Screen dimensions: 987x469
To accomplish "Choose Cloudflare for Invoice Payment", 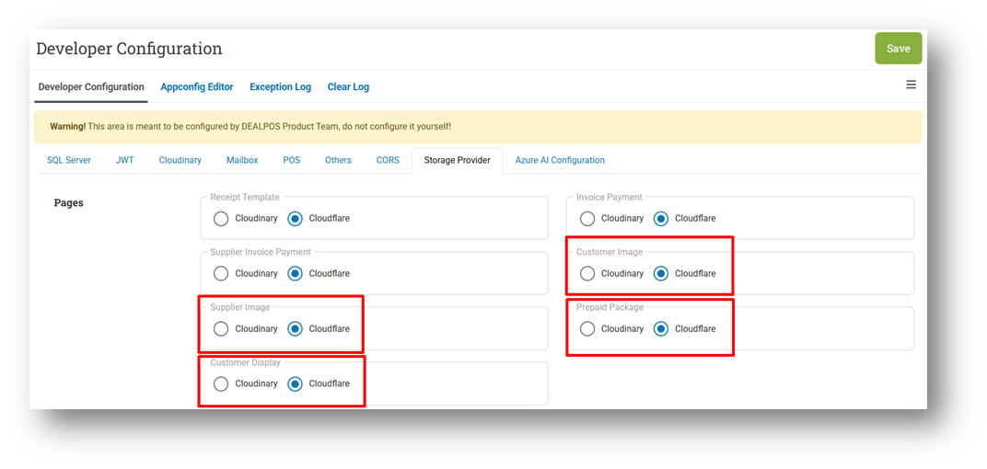I will click(661, 219).
